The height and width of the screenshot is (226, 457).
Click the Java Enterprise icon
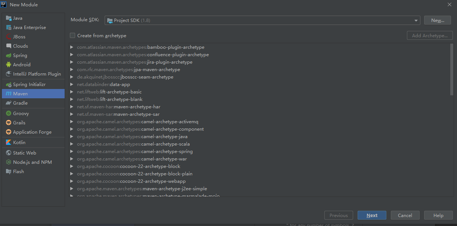[x=9, y=27]
